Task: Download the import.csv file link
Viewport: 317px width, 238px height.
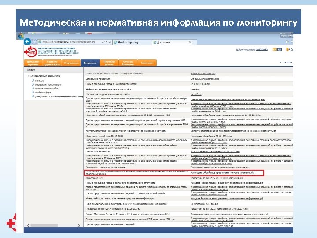Action: pos(195,89)
